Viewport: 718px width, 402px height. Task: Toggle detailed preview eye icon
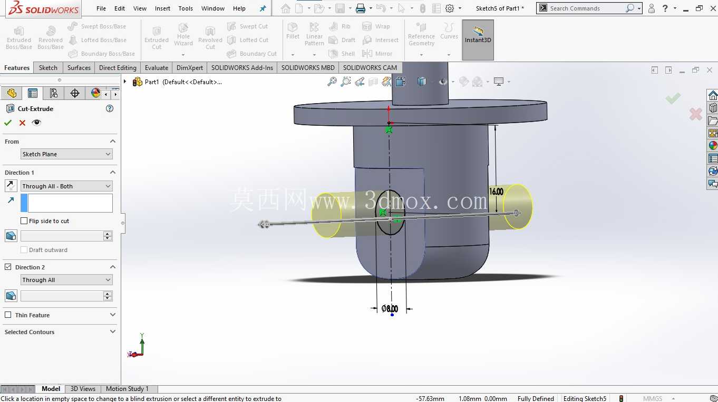(x=36, y=123)
